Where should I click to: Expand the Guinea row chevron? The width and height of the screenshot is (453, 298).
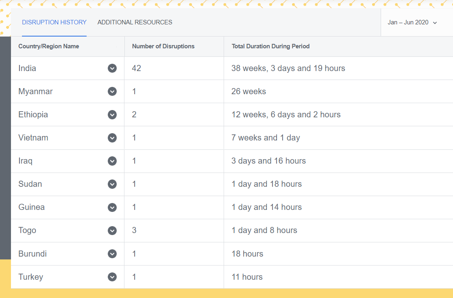click(112, 207)
